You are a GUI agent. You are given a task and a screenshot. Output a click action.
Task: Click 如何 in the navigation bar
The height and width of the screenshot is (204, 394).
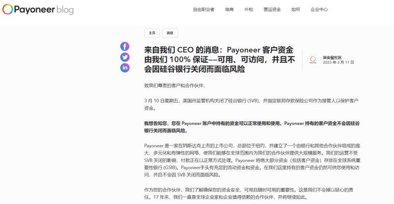pyautogui.click(x=295, y=9)
